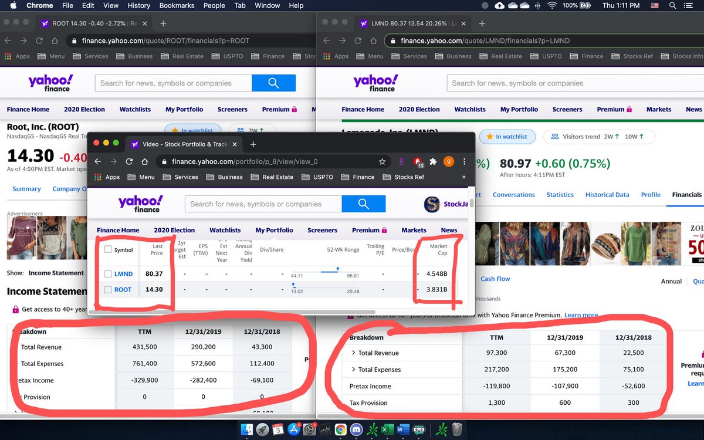
Task: Click the search button in the portfolio window
Action: (364, 204)
